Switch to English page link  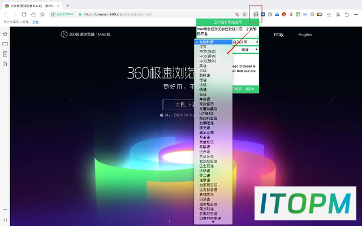click(305, 34)
